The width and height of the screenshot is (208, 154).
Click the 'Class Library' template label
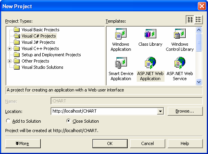pos(150,44)
